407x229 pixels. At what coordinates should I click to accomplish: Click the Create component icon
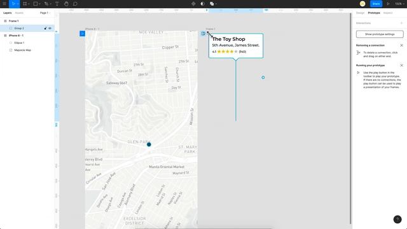(193, 4)
